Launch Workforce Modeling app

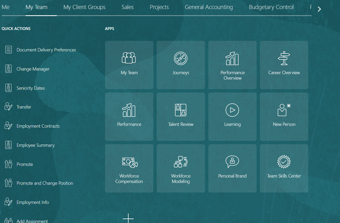(x=181, y=168)
